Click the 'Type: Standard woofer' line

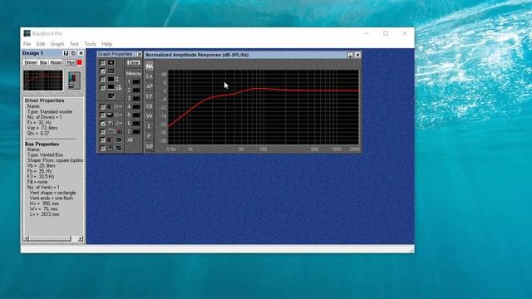pos(50,111)
